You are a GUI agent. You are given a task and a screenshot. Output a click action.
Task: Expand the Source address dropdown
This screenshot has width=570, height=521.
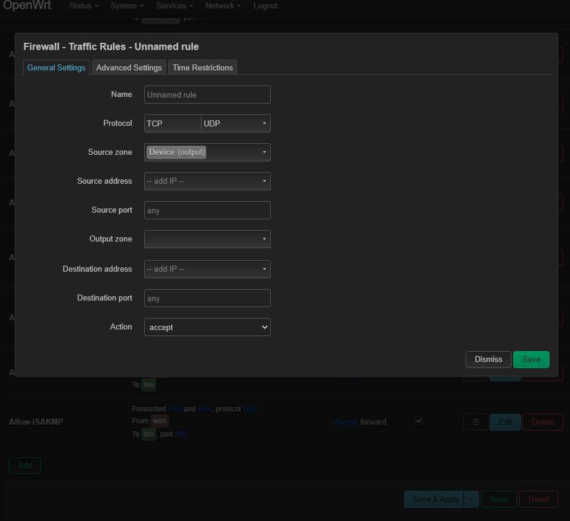click(207, 181)
